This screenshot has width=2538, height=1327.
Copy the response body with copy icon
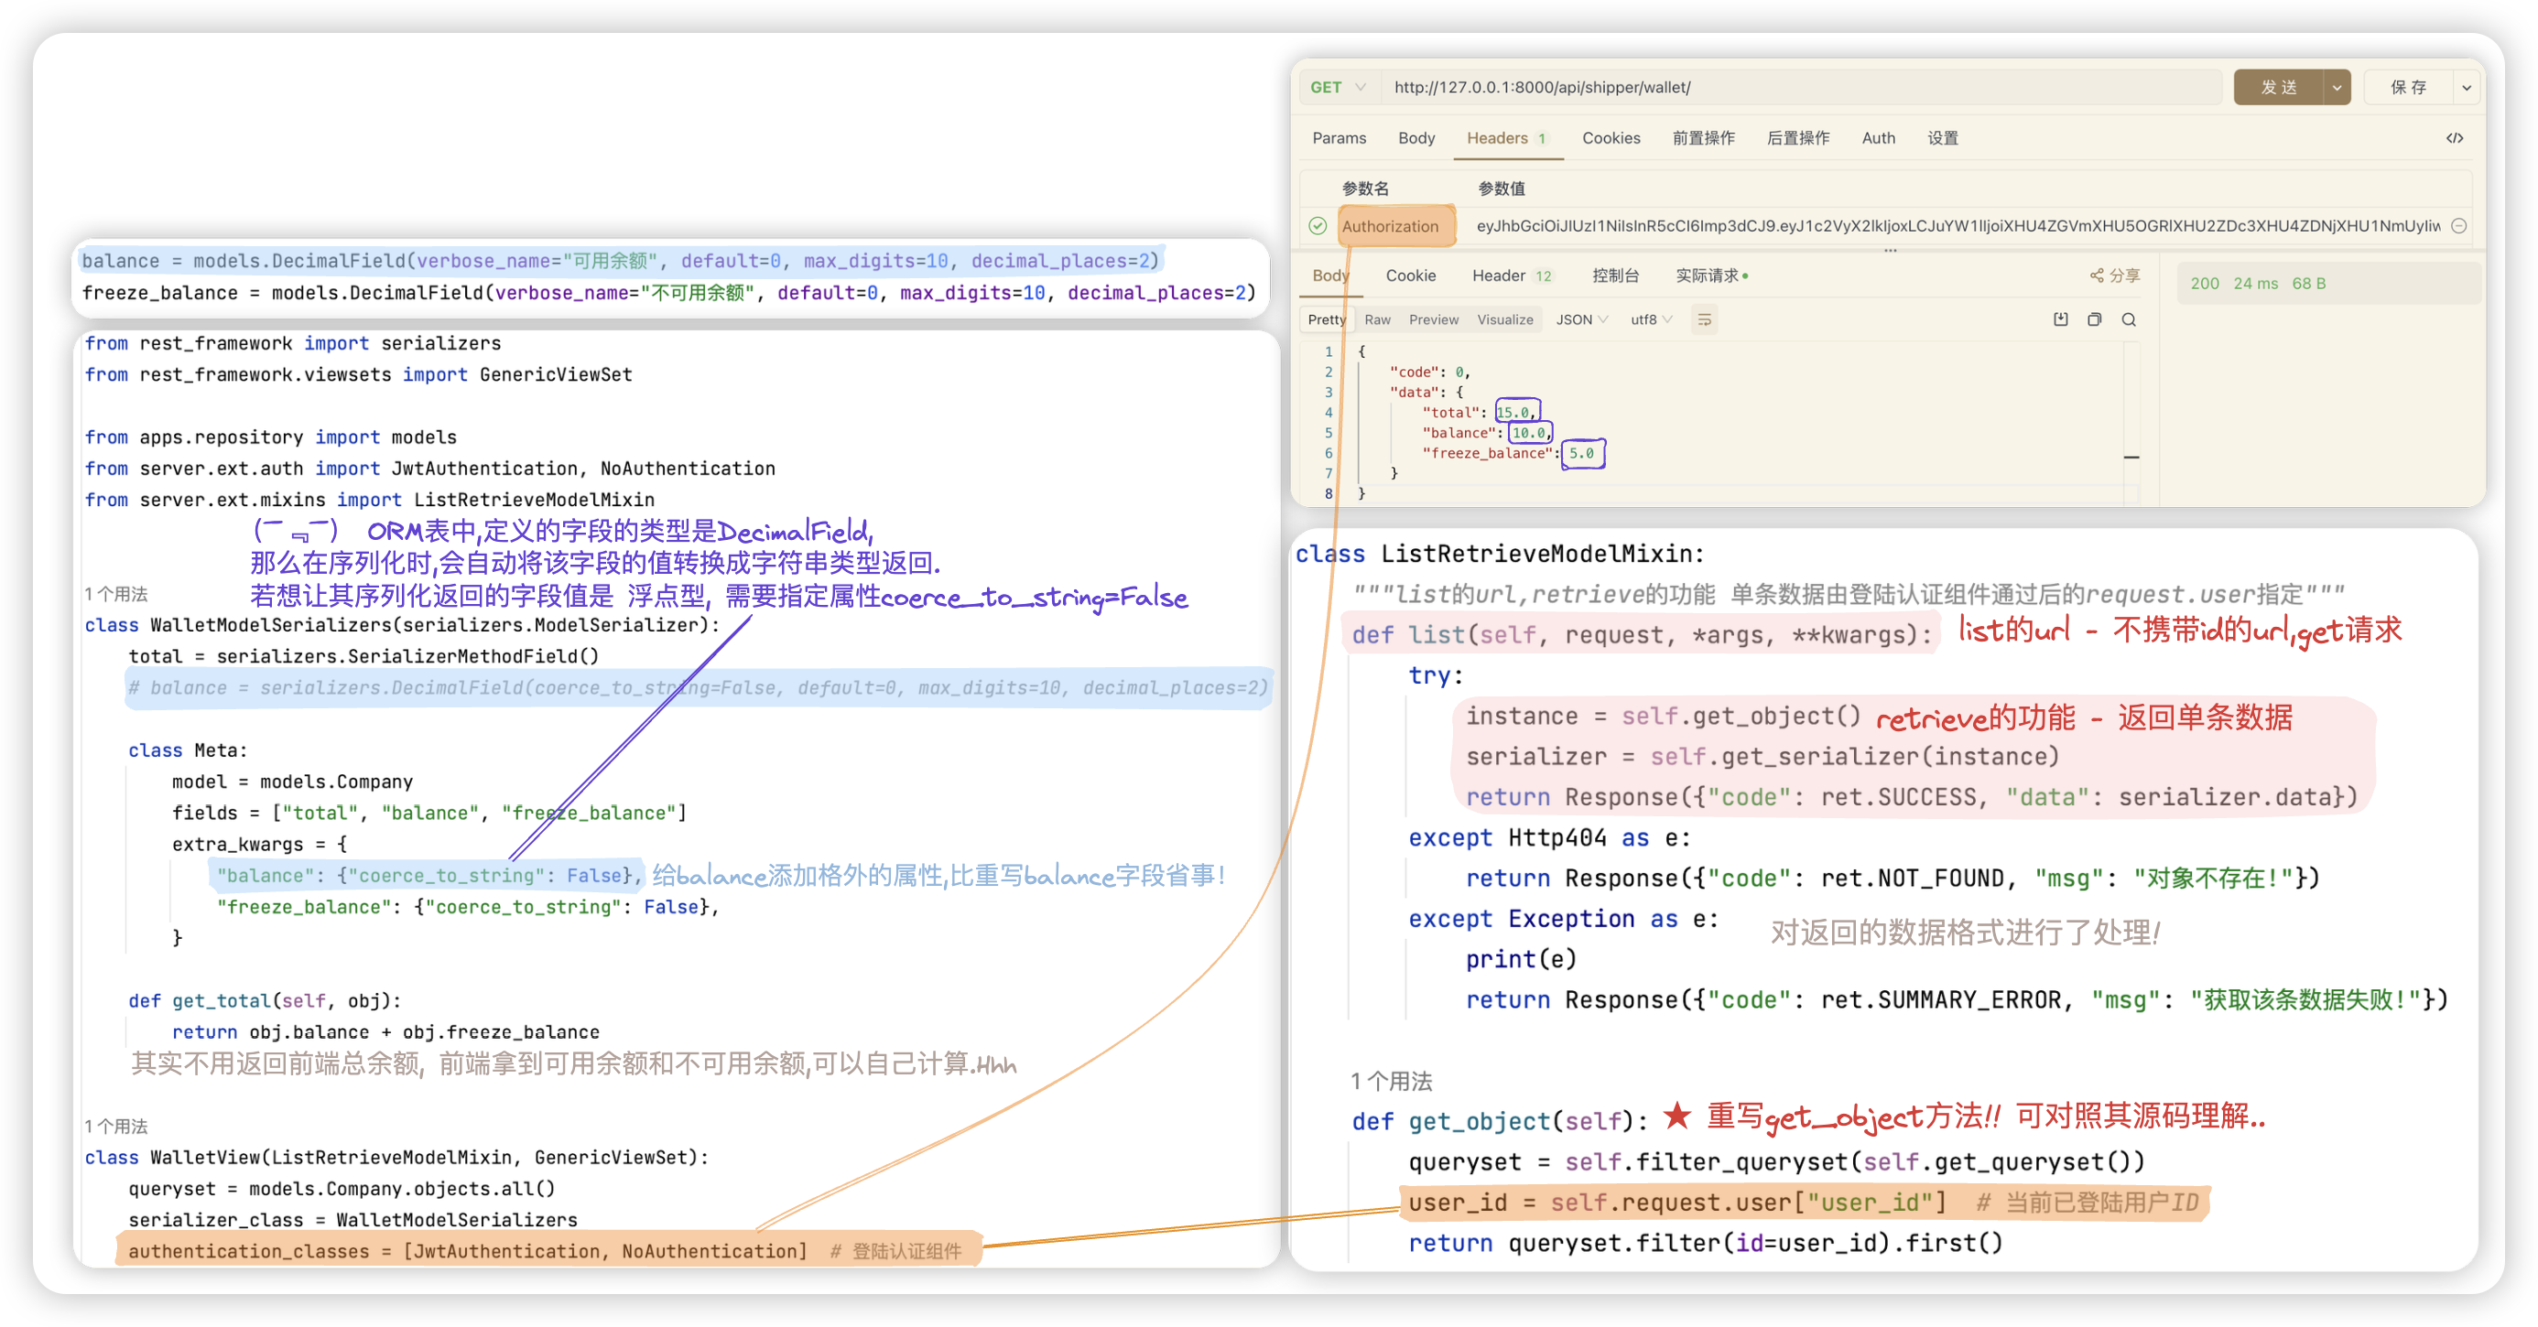click(x=2095, y=319)
